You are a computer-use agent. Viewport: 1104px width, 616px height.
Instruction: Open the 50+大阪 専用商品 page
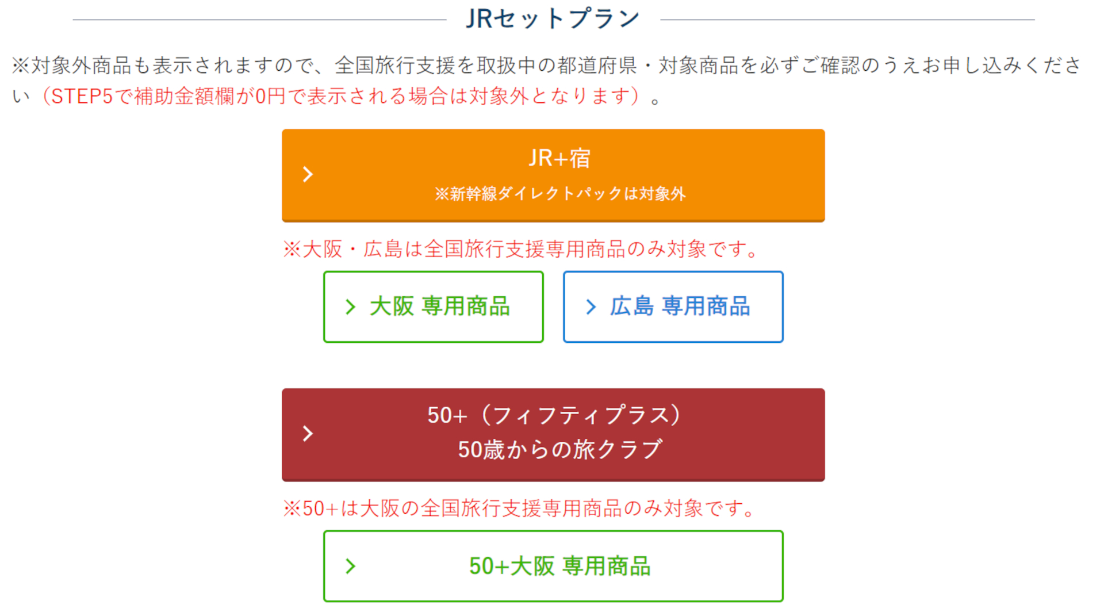(x=554, y=566)
